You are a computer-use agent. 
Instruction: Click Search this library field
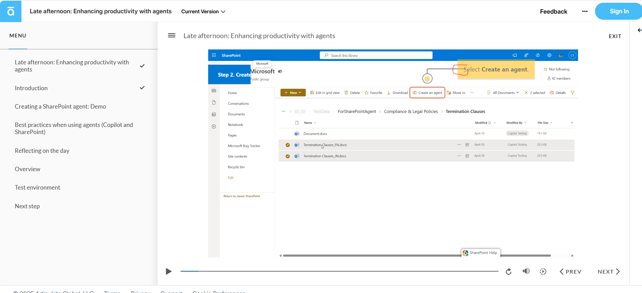tap(376, 55)
